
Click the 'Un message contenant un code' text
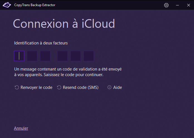point(68,72)
